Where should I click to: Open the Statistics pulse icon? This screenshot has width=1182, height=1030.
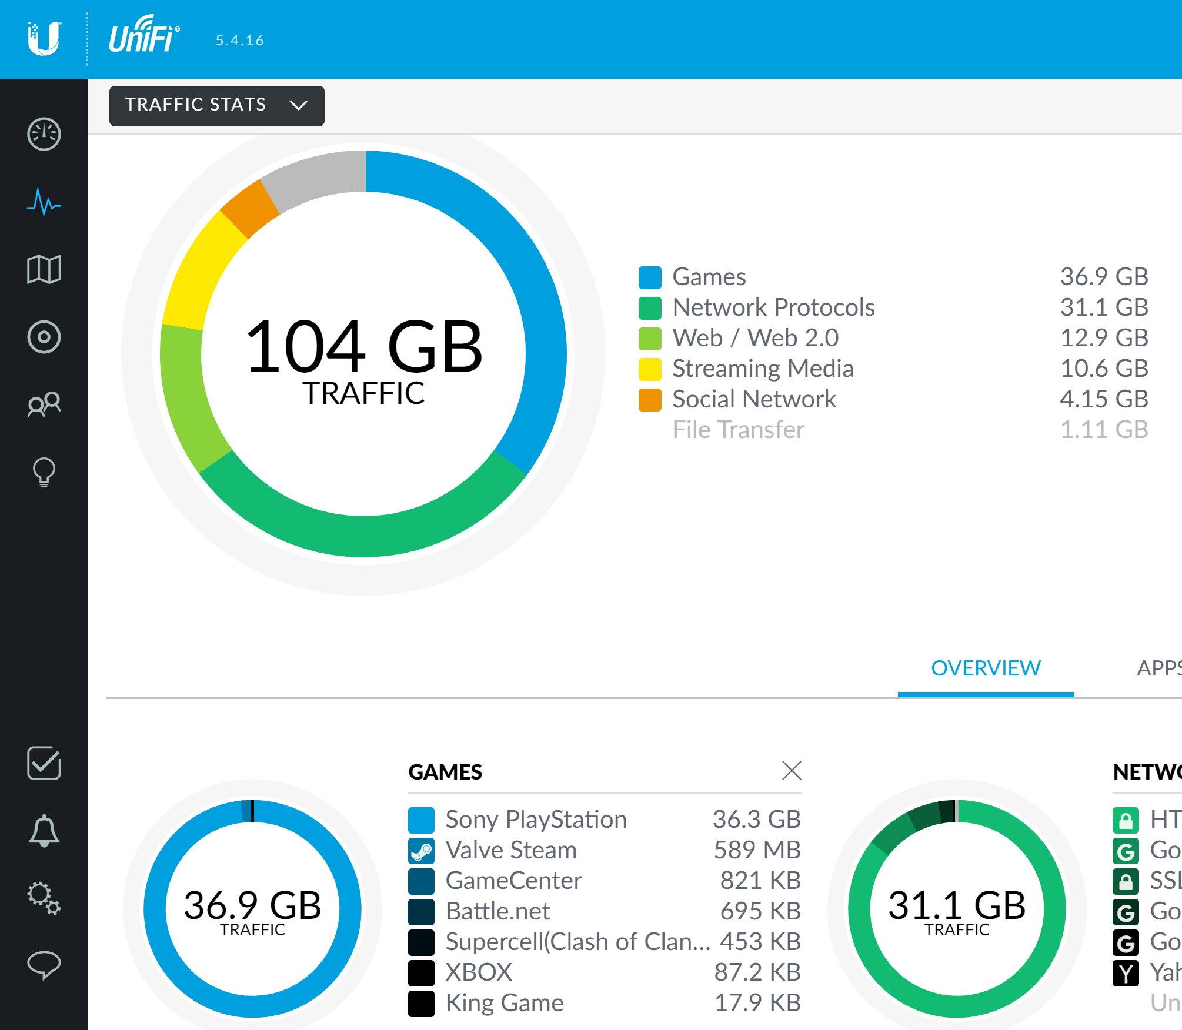tap(44, 202)
